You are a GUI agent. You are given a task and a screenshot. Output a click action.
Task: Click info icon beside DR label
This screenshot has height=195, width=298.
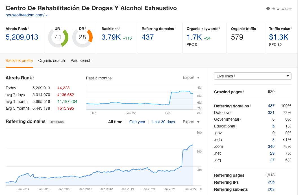(85, 28)
